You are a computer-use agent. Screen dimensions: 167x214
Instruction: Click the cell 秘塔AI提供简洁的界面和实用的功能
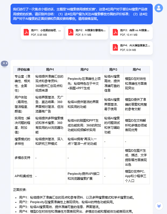coord(84,104)
